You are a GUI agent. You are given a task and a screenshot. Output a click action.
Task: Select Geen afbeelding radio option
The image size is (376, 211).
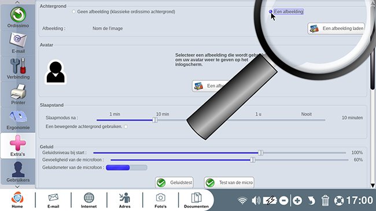(x=73, y=12)
